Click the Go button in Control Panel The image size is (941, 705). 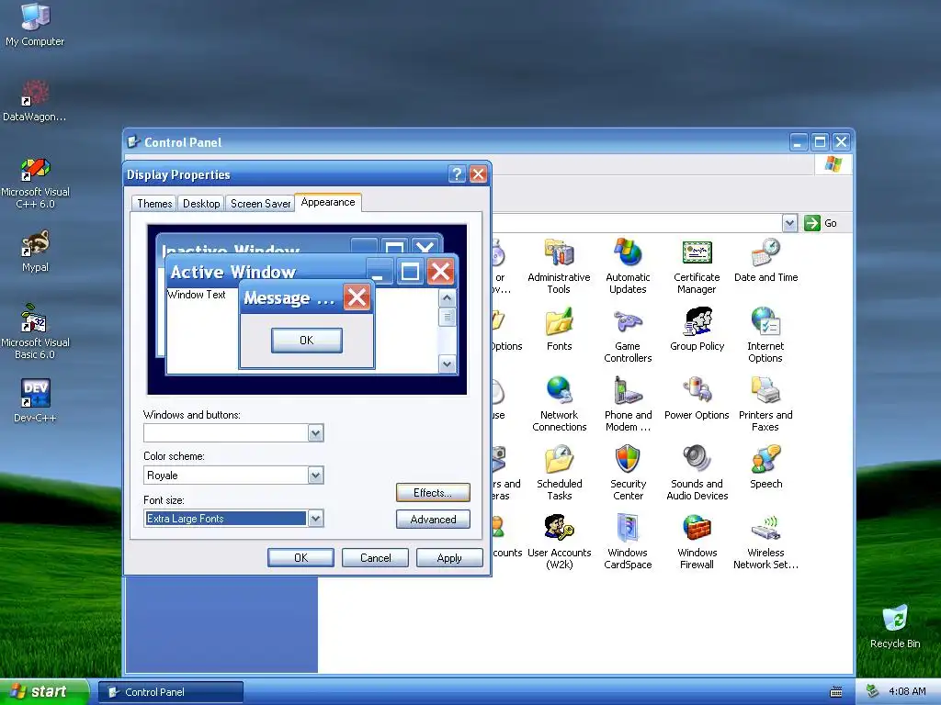(x=821, y=223)
